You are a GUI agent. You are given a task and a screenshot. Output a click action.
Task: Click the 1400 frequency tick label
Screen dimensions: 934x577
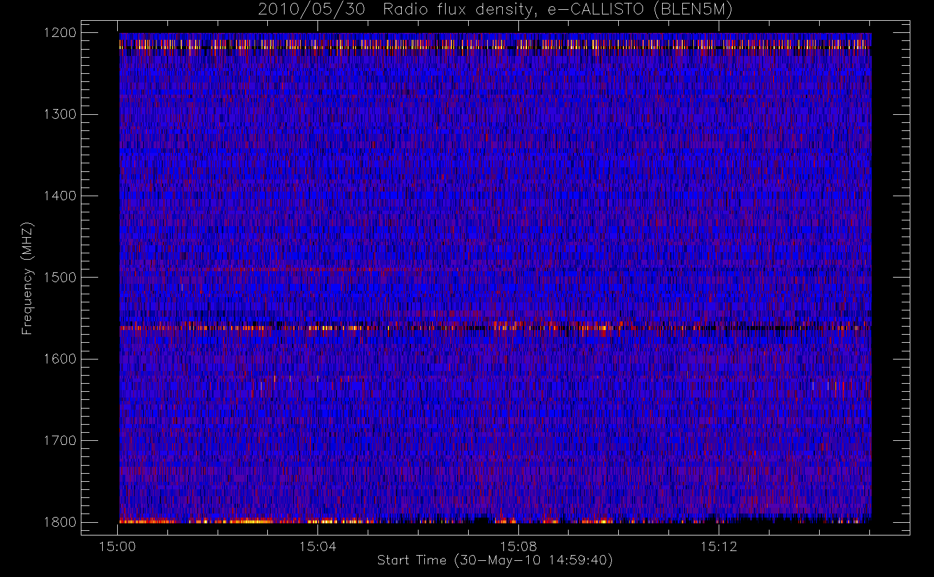tap(60, 196)
